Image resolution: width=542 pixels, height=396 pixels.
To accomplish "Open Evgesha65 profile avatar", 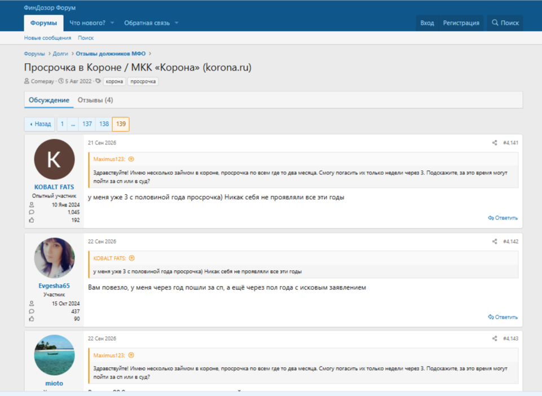I will pyautogui.click(x=54, y=258).
